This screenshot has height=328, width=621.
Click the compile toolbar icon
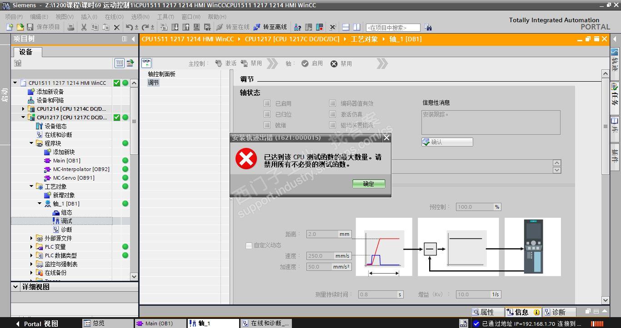click(164, 27)
